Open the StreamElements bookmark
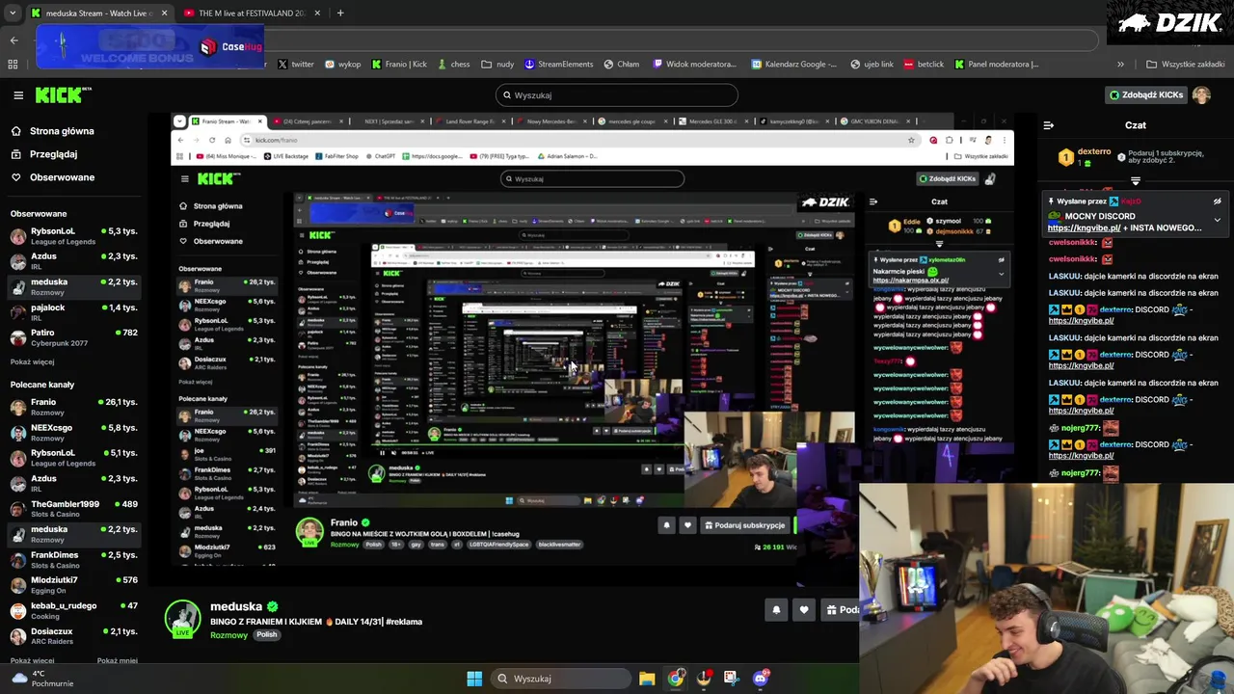This screenshot has width=1234, height=694. [558, 65]
